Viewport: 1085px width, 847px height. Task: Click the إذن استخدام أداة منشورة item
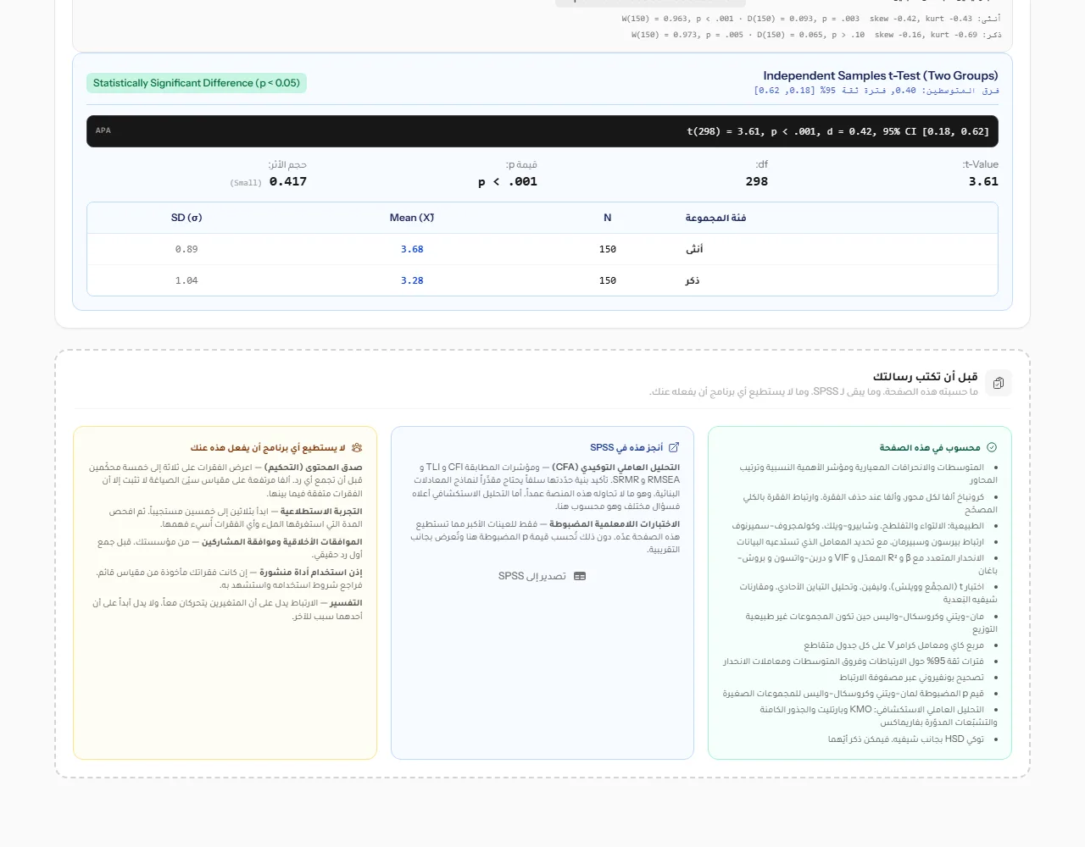click(x=229, y=579)
